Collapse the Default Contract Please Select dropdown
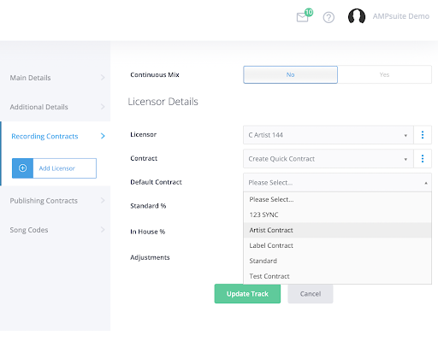The image size is (438, 341). 337,182
